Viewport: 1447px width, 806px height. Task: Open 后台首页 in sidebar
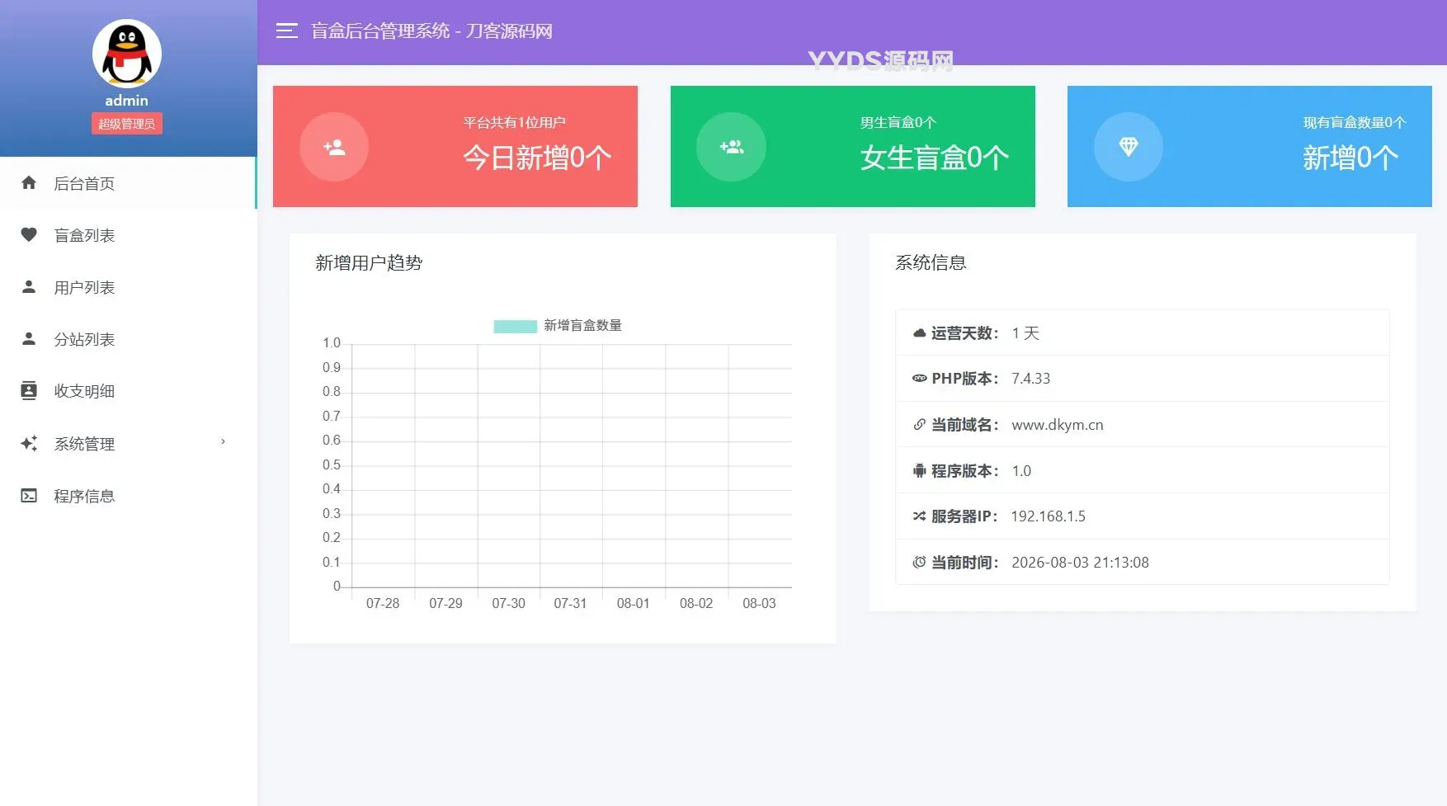128,183
